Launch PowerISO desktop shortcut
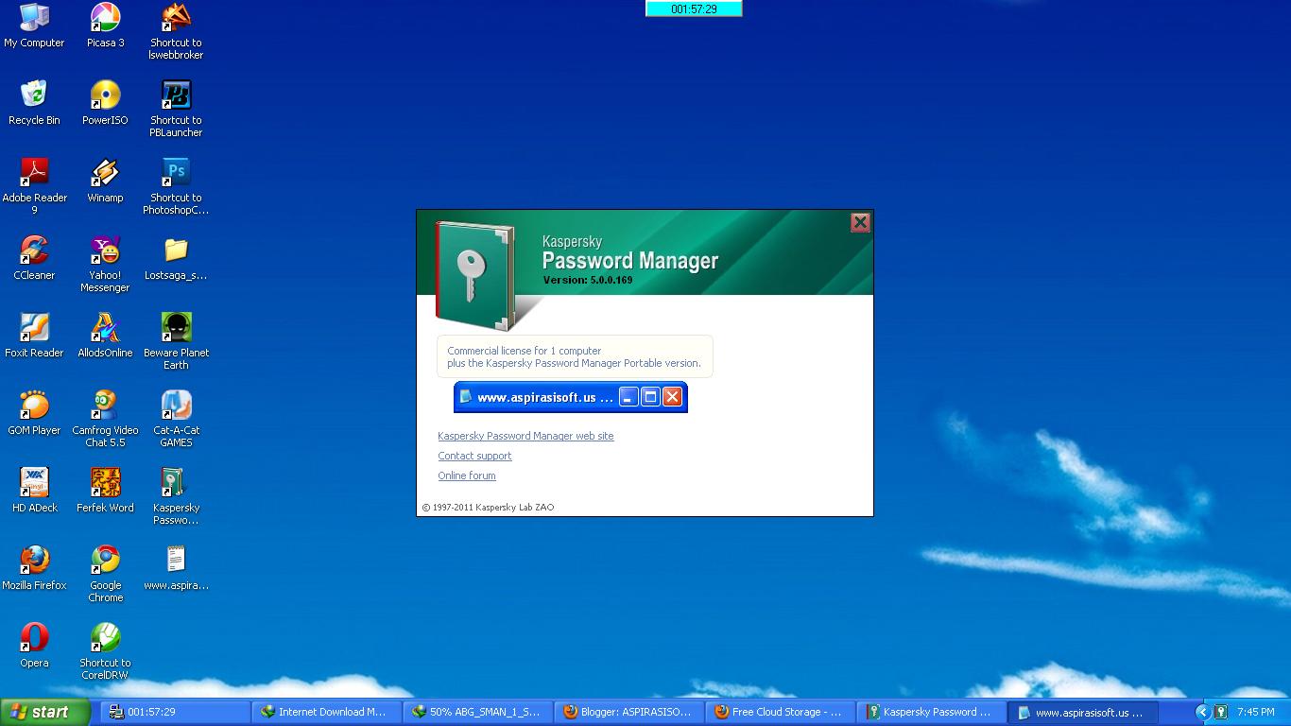This screenshot has width=1291, height=726. click(105, 103)
